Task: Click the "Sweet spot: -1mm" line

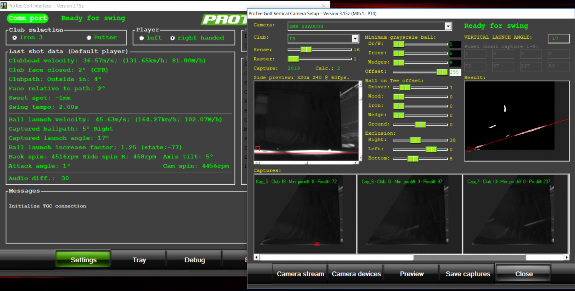Action: pyautogui.click(x=40, y=98)
